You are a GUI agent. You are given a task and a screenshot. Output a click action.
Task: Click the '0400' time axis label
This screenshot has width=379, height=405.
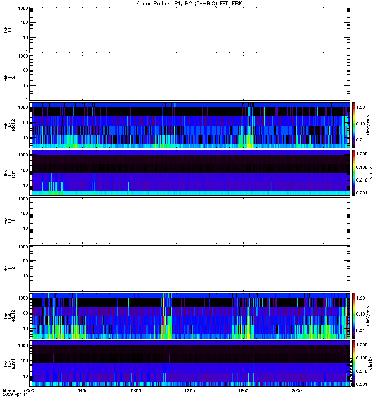82,390
